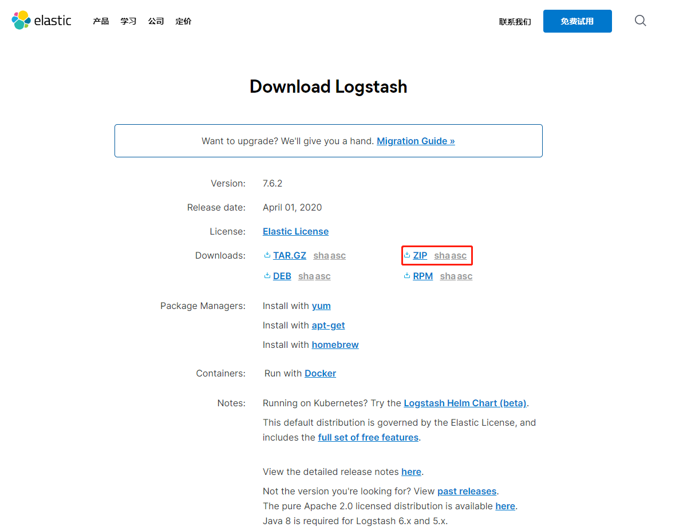Open the 学习 menu item

[x=128, y=21]
